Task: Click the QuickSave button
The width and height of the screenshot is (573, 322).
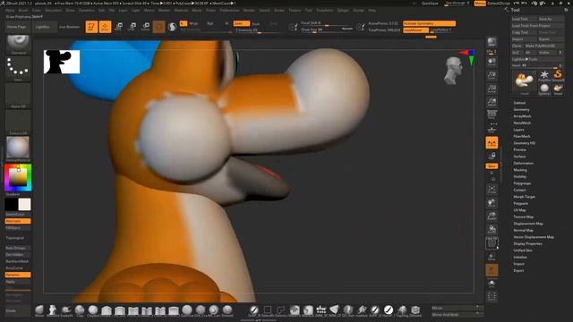Action: coord(430,4)
